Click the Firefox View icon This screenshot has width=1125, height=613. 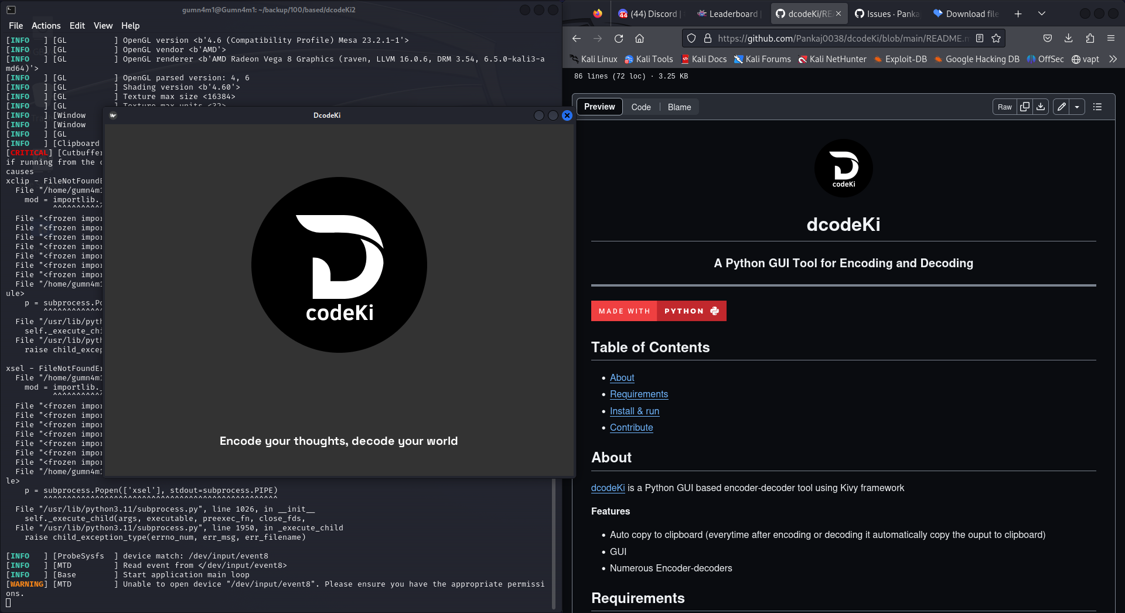pos(598,14)
